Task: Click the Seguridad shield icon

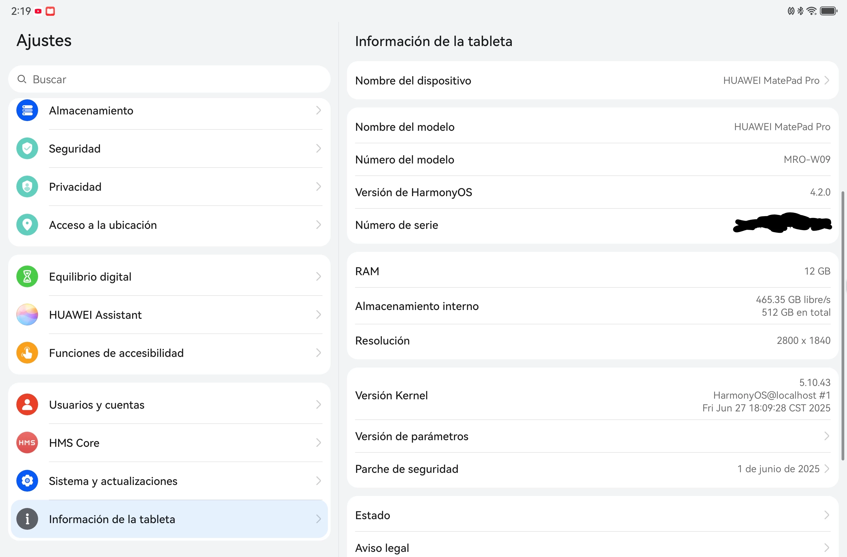Action: pos(27,149)
